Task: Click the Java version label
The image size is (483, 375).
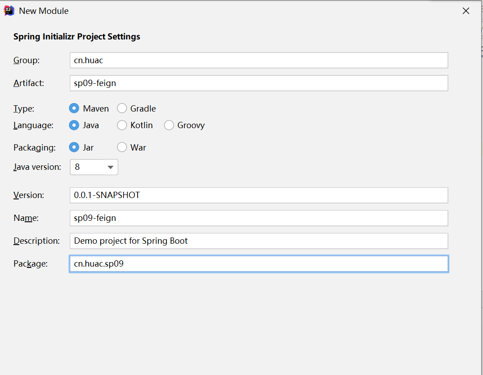Action: coord(37,167)
